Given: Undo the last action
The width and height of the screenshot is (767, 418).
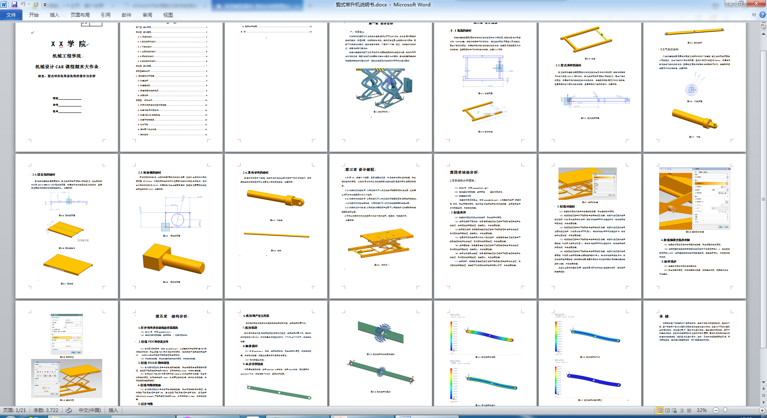Looking at the screenshot, I should [x=23, y=4].
